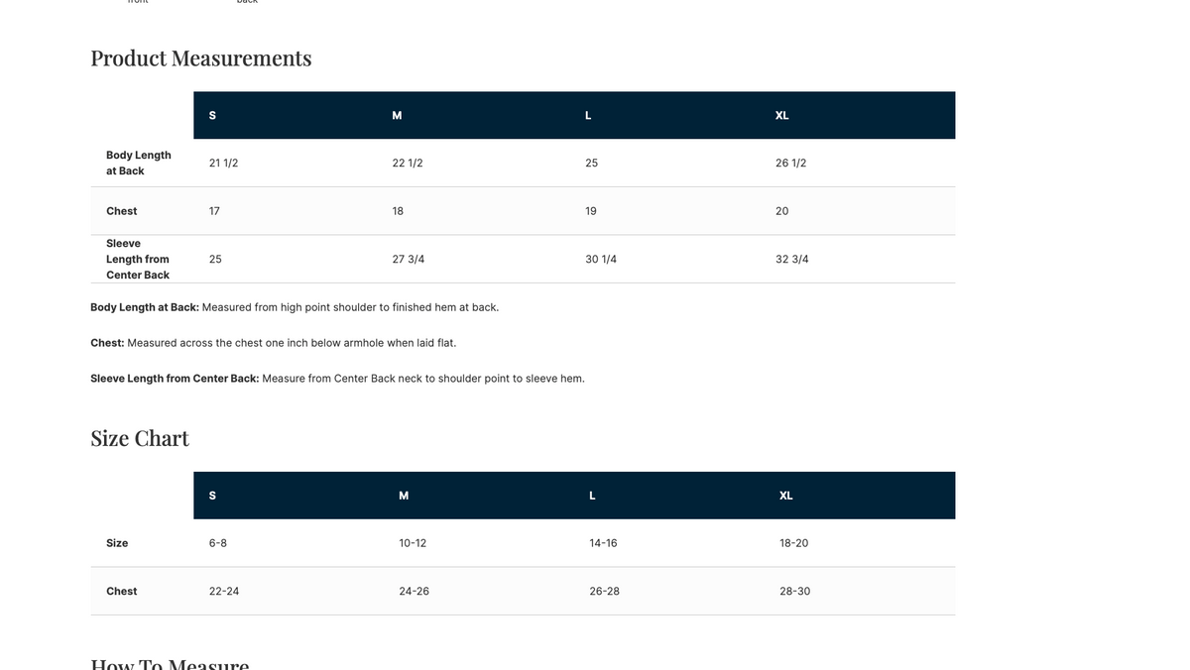Select the 28-30 chest range cell
Screen dimensions: 1190x670
pyautogui.click(x=795, y=591)
